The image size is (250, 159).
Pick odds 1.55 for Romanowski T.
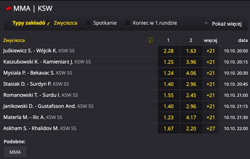coord(168,95)
